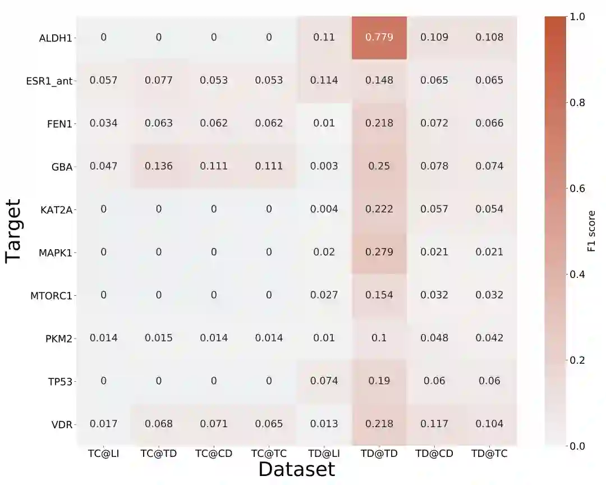Select the 'Dataset' x-axis title

coord(296,469)
